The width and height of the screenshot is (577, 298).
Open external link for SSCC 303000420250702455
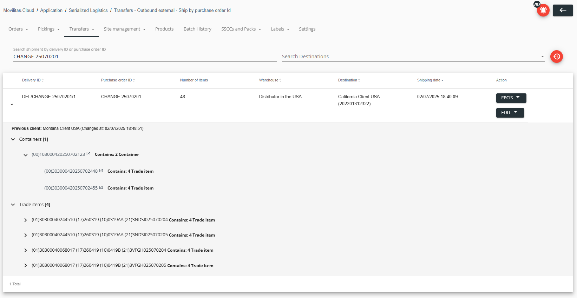click(x=101, y=187)
